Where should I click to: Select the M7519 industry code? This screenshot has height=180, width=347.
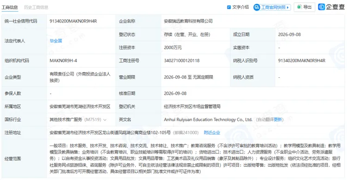click(93, 120)
